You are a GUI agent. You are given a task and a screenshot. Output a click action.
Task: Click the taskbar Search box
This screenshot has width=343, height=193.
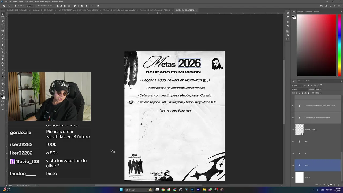(139, 190)
